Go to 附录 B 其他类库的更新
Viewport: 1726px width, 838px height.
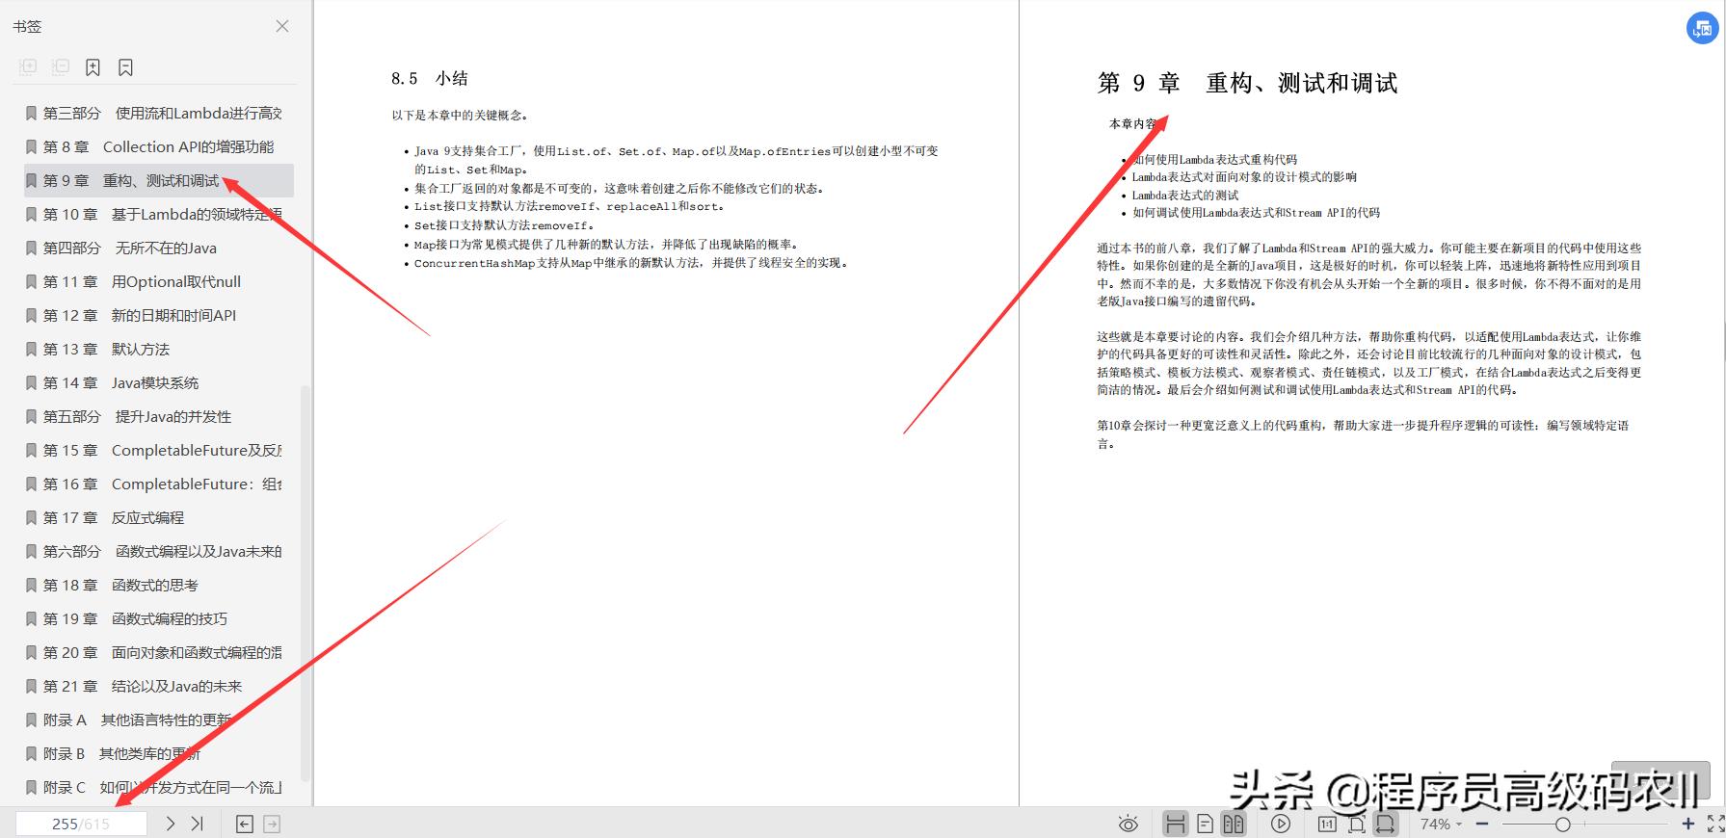(x=159, y=754)
